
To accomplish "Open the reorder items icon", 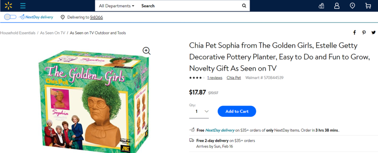I will [321, 6].
